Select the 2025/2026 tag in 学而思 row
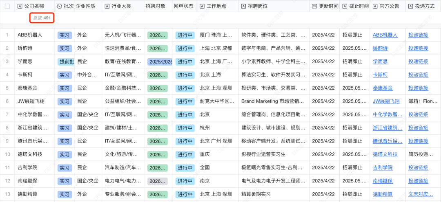Image resolution: width=441 pixels, height=202 pixels. point(160,62)
